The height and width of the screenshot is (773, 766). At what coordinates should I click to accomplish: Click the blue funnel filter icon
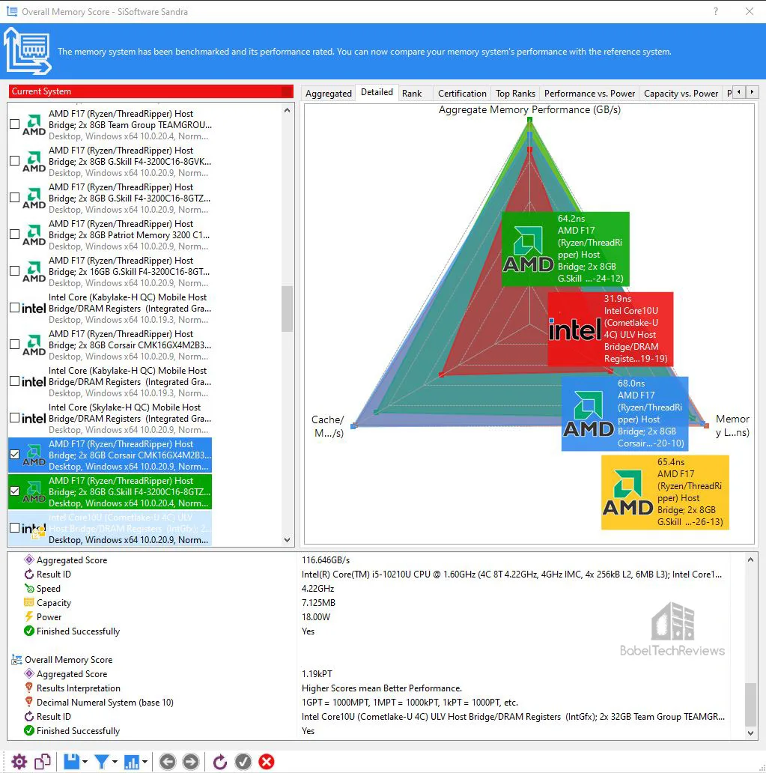click(102, 762)
